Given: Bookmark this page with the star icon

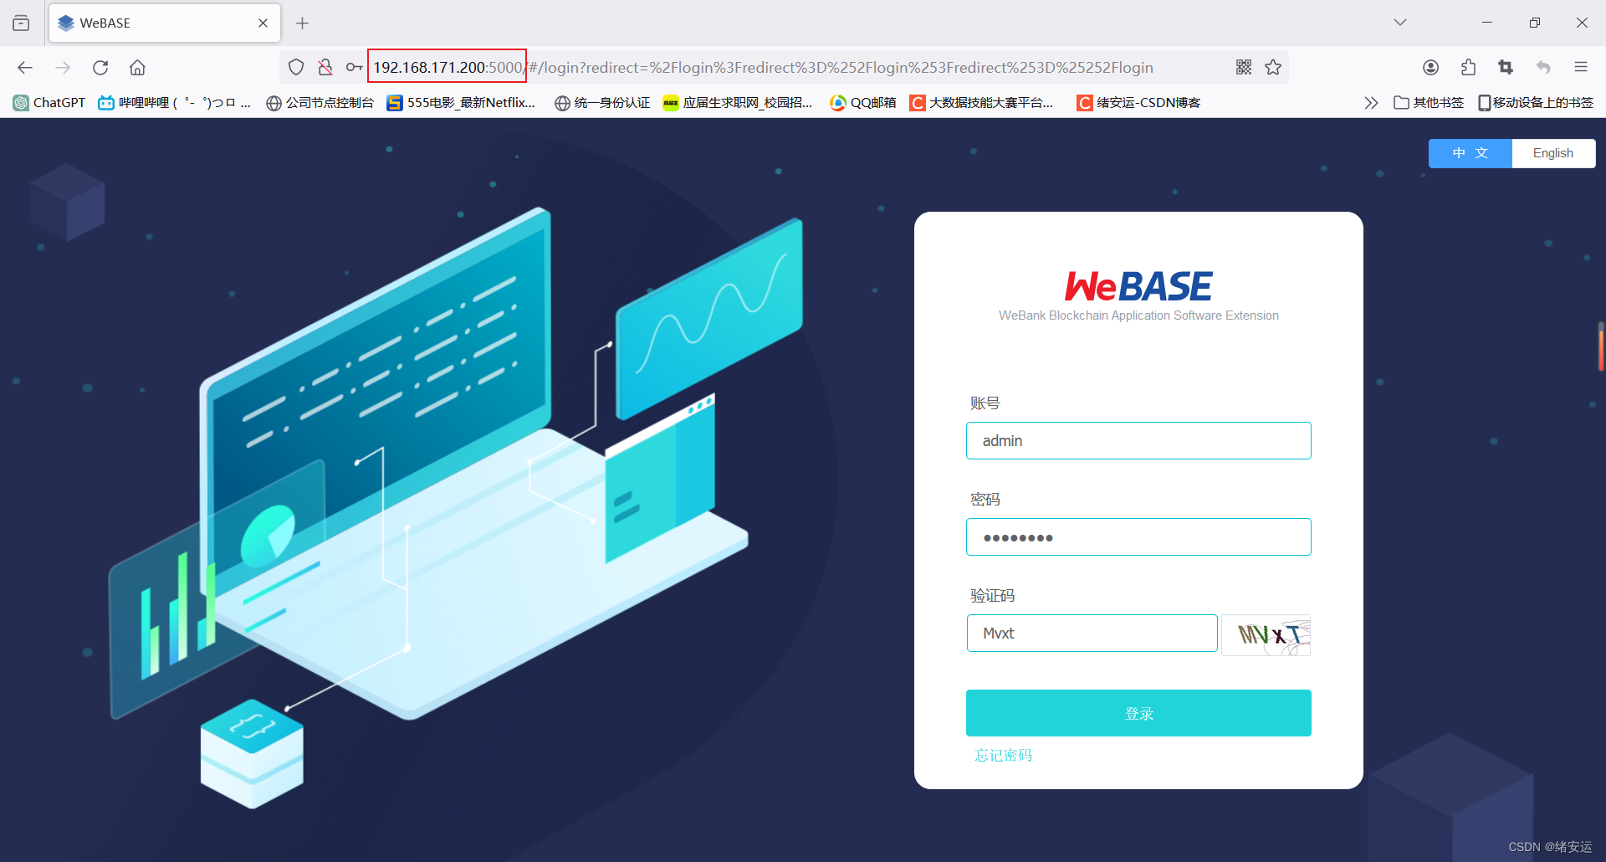Looking at the screenshot, I should click(1273, 68).
